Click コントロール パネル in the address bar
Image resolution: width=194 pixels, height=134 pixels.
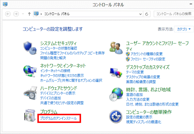(x=57, y=14)
